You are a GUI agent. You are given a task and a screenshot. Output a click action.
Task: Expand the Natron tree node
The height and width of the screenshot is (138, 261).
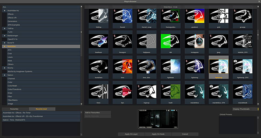click(5, 75)
